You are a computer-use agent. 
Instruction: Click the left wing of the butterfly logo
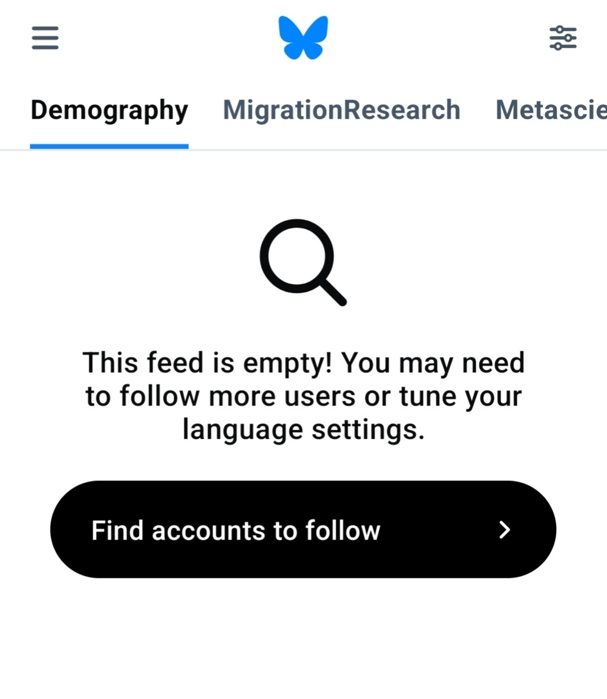(291, 35)
